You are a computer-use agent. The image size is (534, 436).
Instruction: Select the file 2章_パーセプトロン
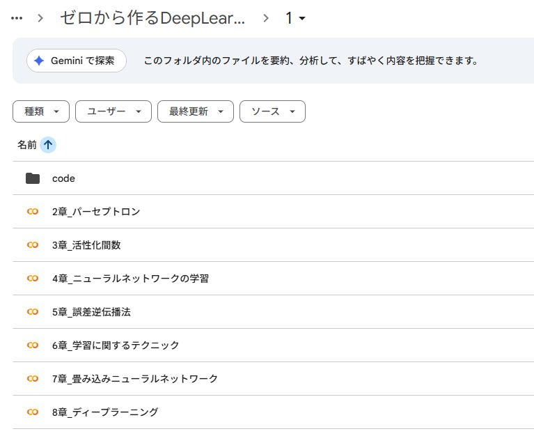pos(96,212)
